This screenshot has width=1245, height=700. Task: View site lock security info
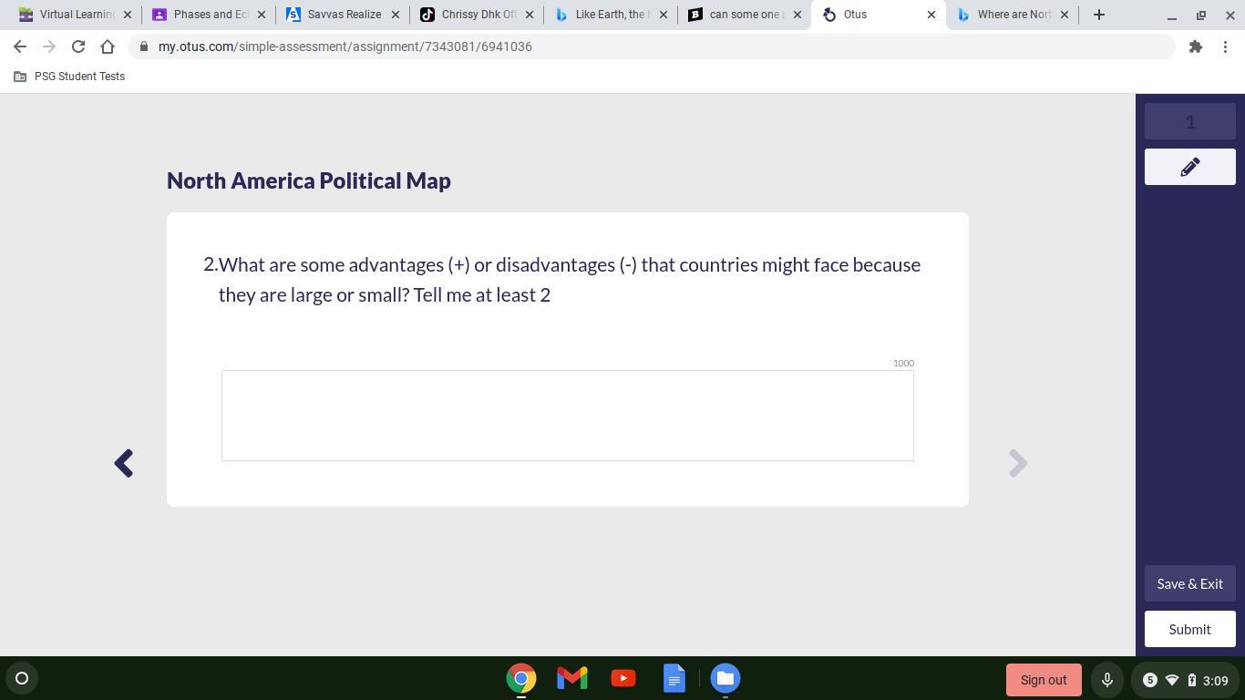pyautogui.click(x=144, y=46)
